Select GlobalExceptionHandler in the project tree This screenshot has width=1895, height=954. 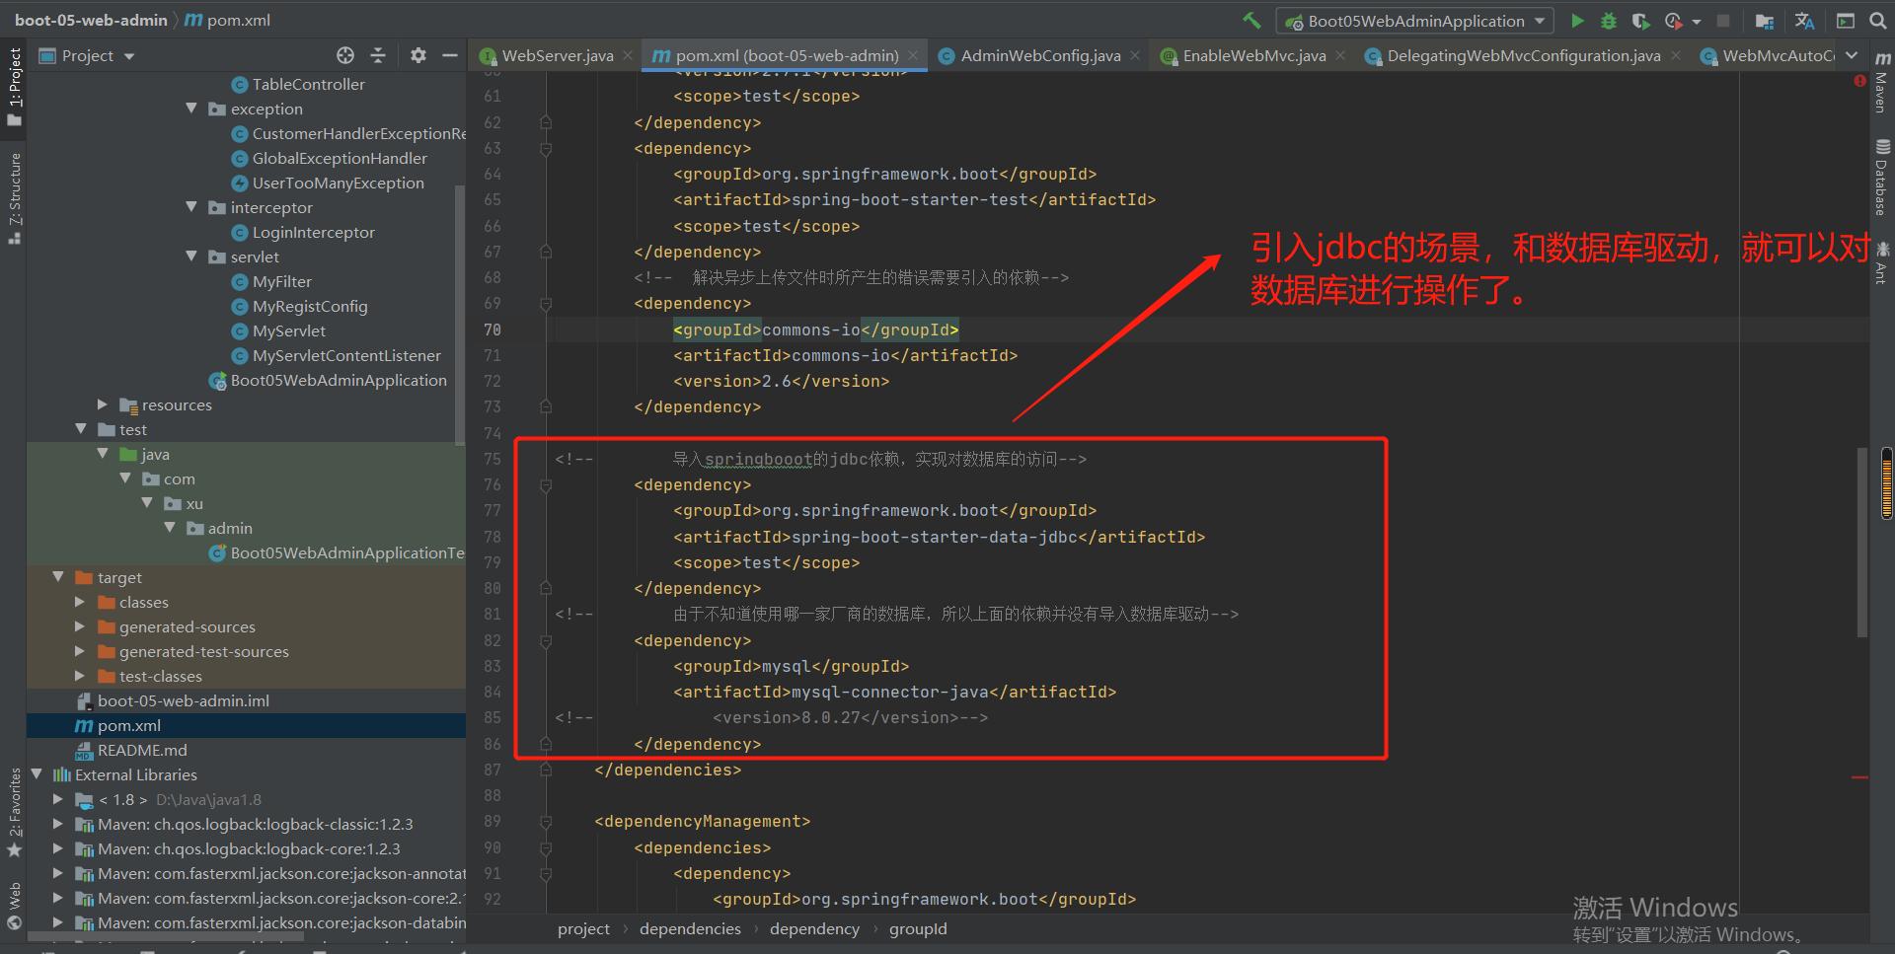(340, 158)
